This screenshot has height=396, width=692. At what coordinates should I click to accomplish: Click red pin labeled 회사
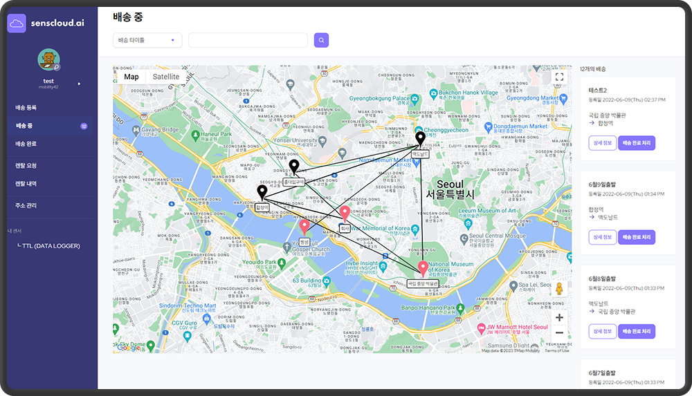(x=345, y=214)
